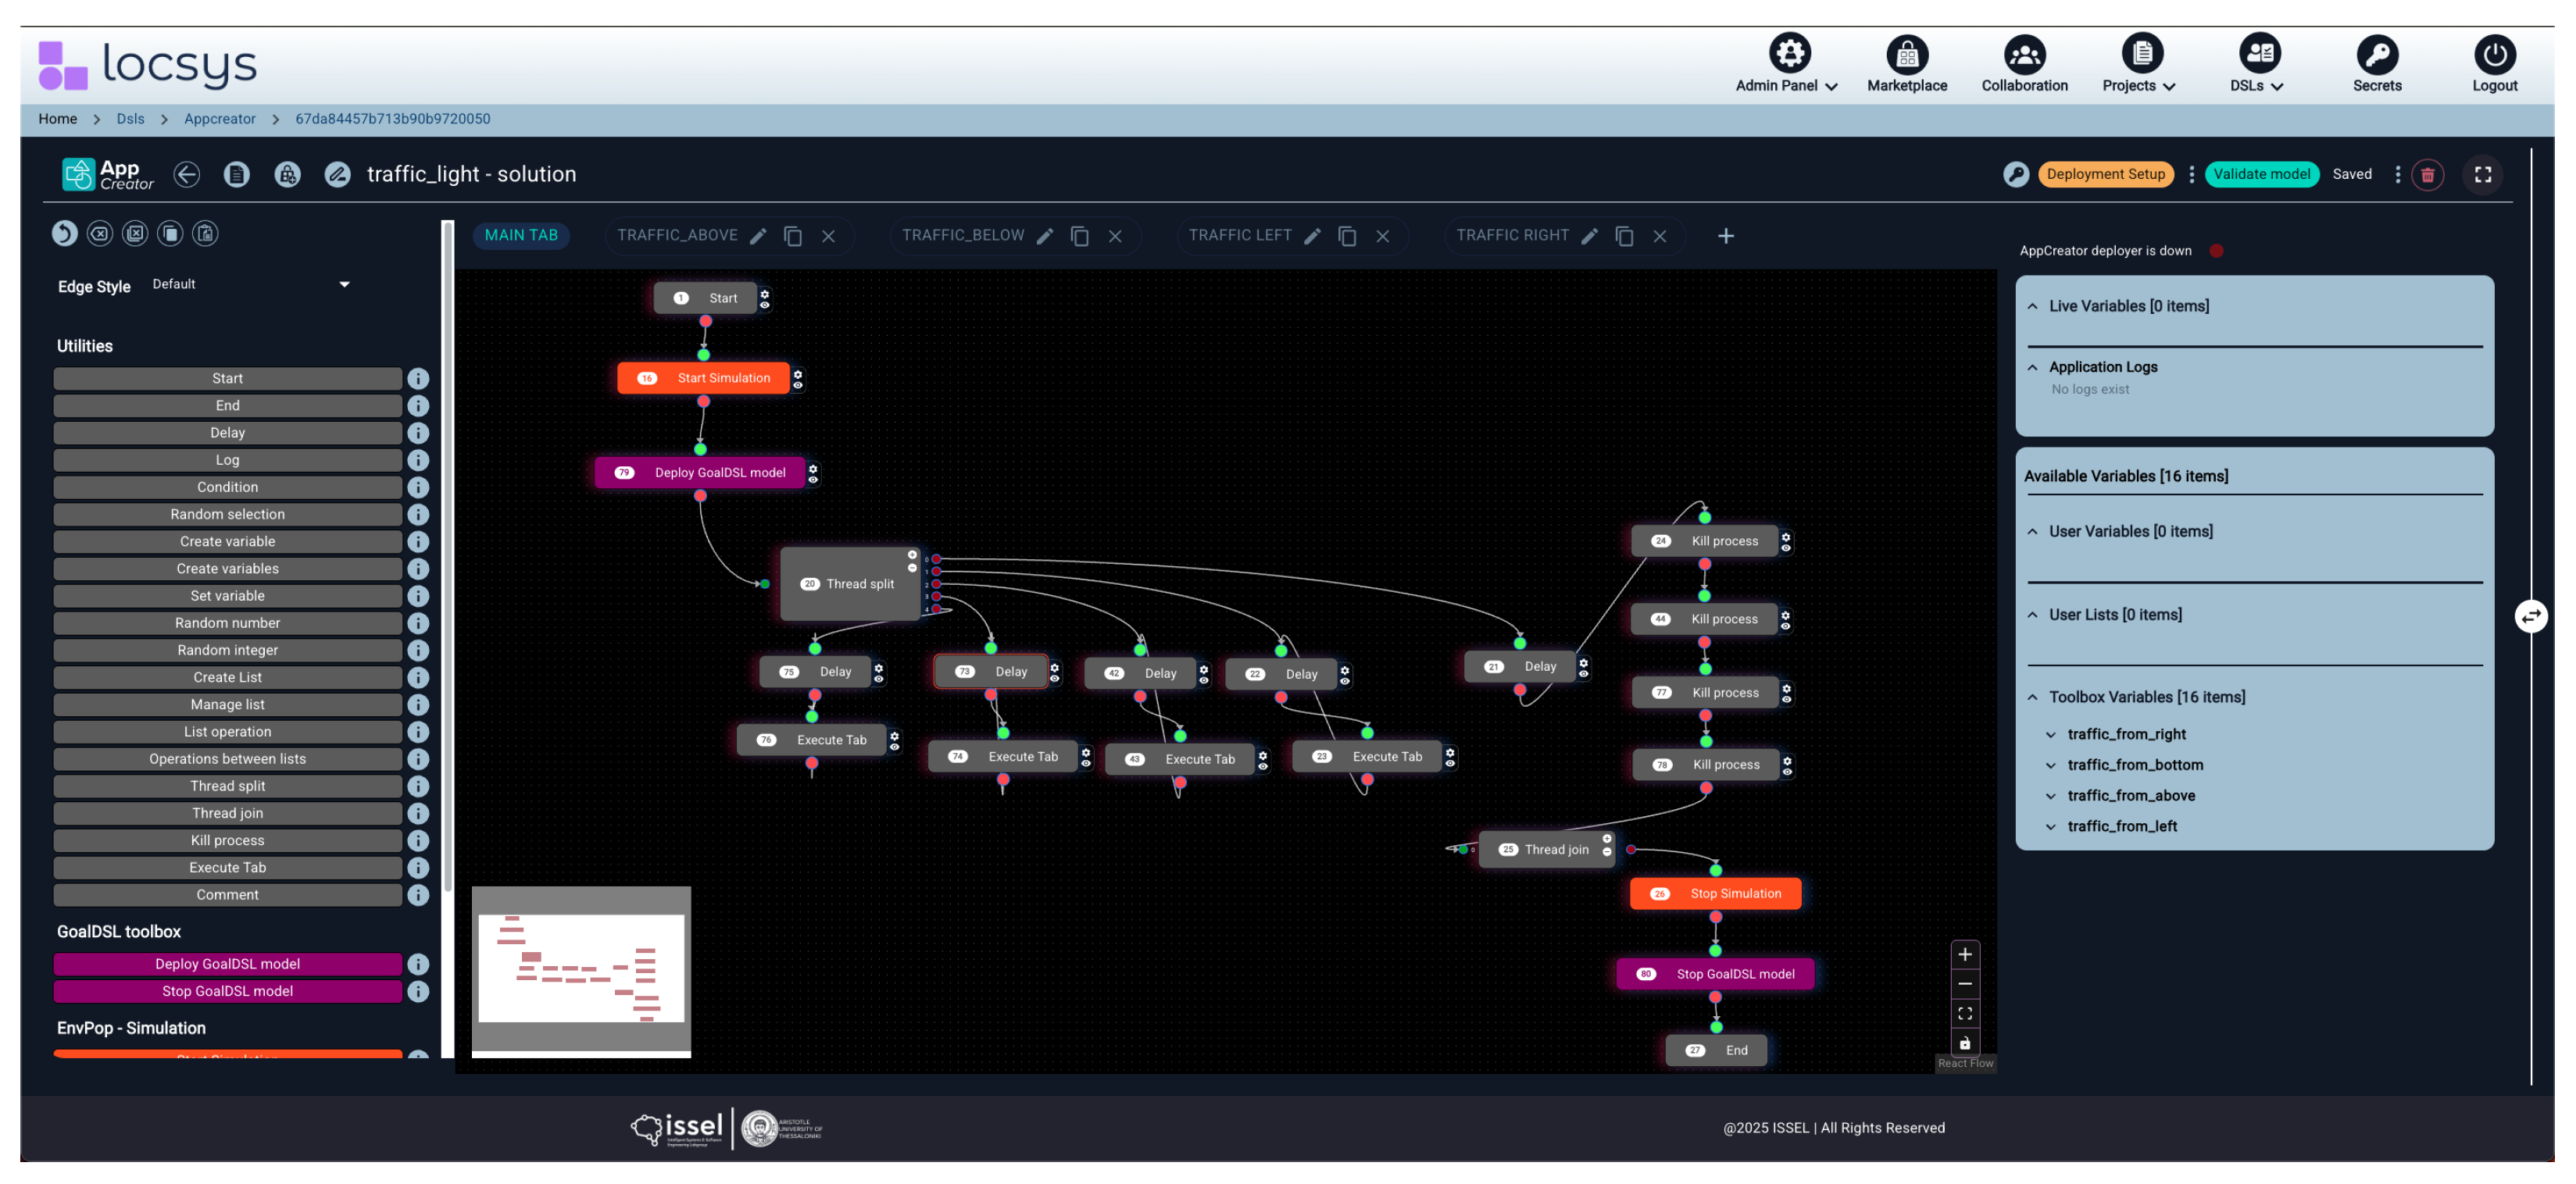Click the paste clipboard icon
Viewport: 2576px width, 1184px height.
pyautogui.click(x=205, y=233)
